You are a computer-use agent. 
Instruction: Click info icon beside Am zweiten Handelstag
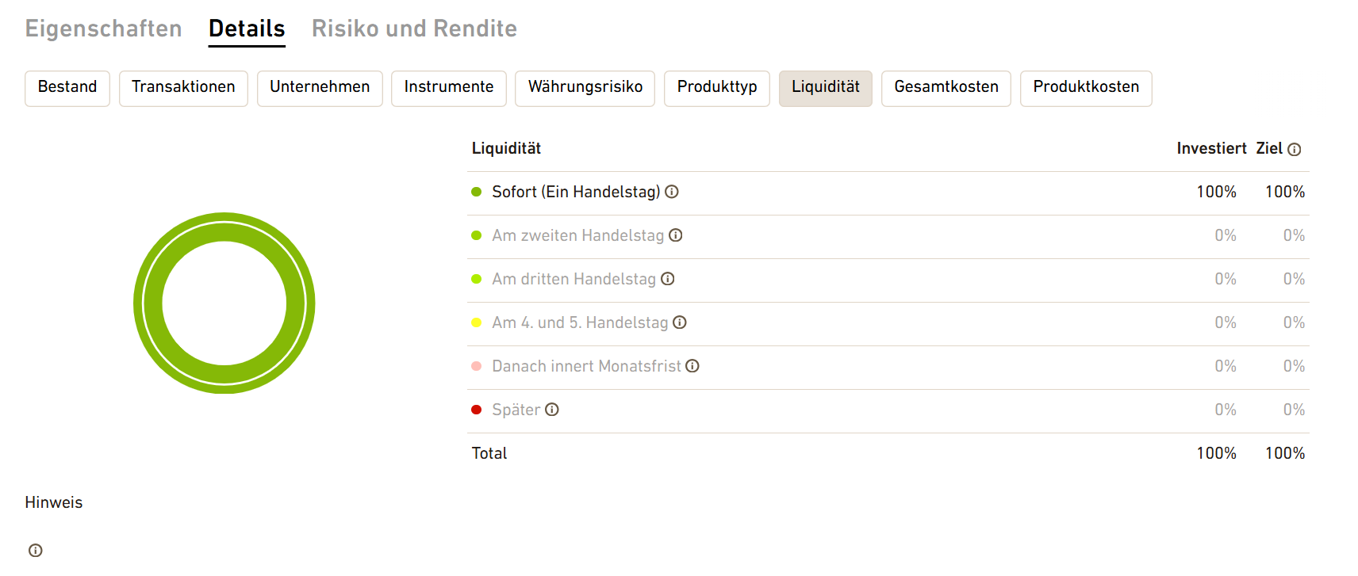click(676, 235)
